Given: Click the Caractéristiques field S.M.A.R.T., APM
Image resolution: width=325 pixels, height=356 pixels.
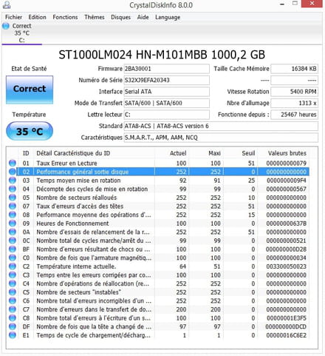Looking at the screenshot, I should [x=221, y=138].
